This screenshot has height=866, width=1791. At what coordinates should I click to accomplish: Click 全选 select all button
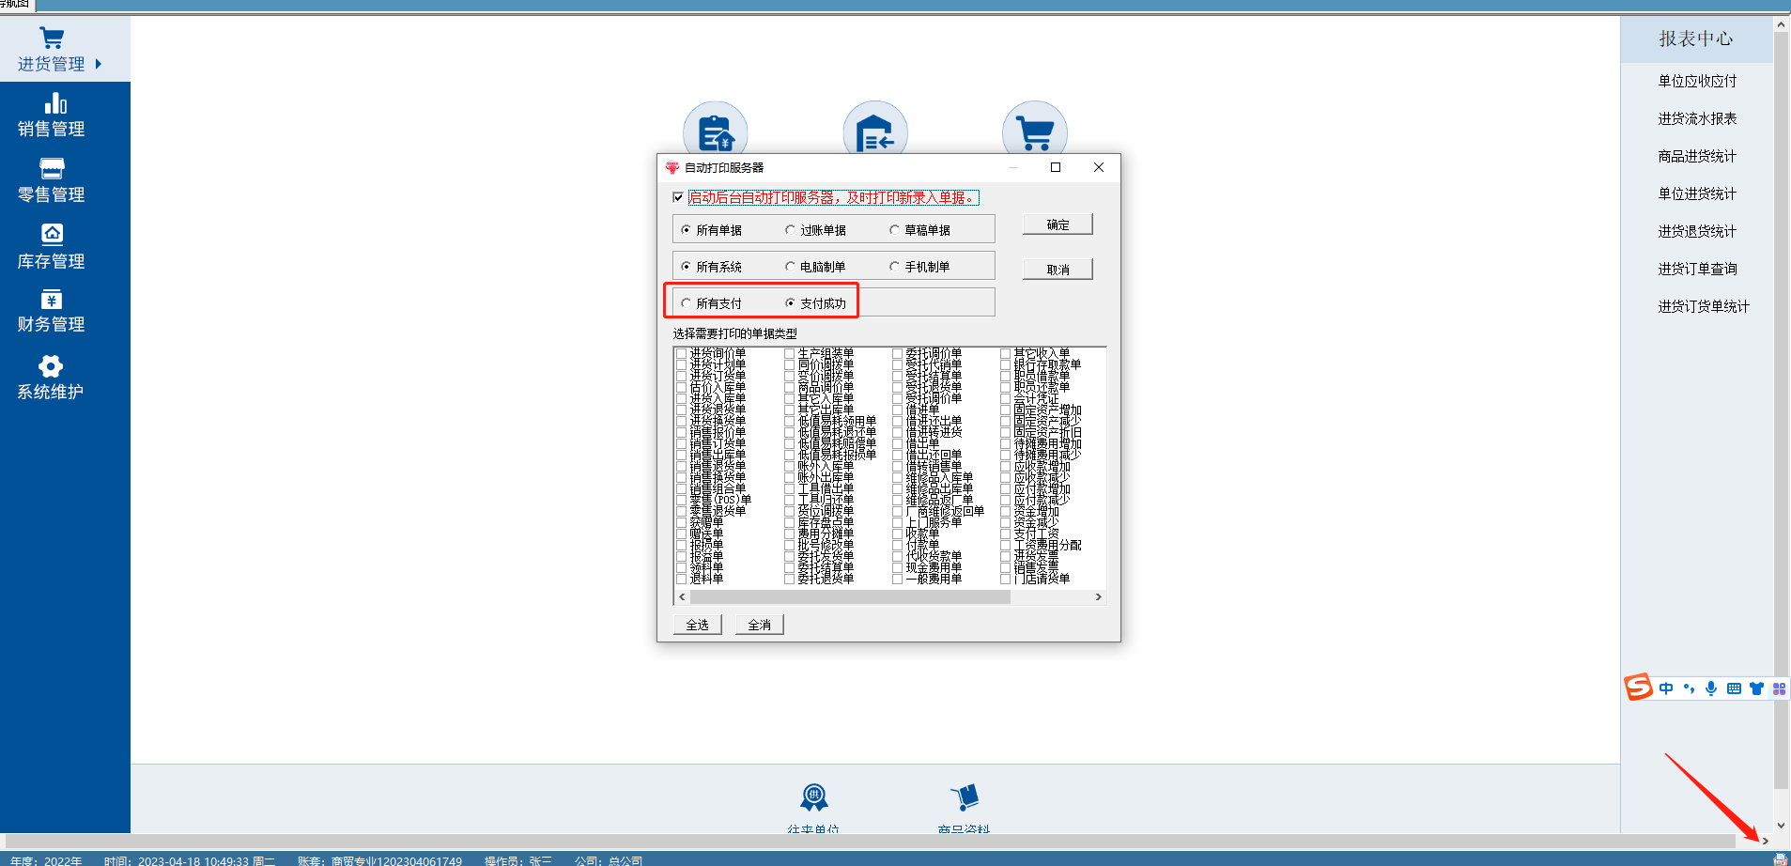click(697, 625)
